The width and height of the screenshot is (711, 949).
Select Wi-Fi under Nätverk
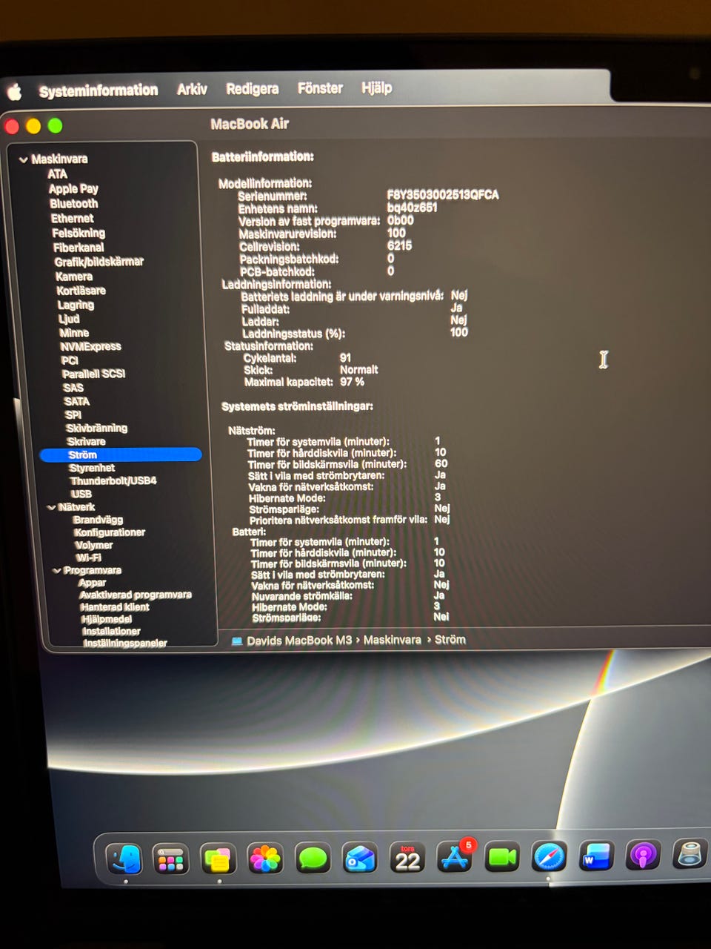point(88,558)
